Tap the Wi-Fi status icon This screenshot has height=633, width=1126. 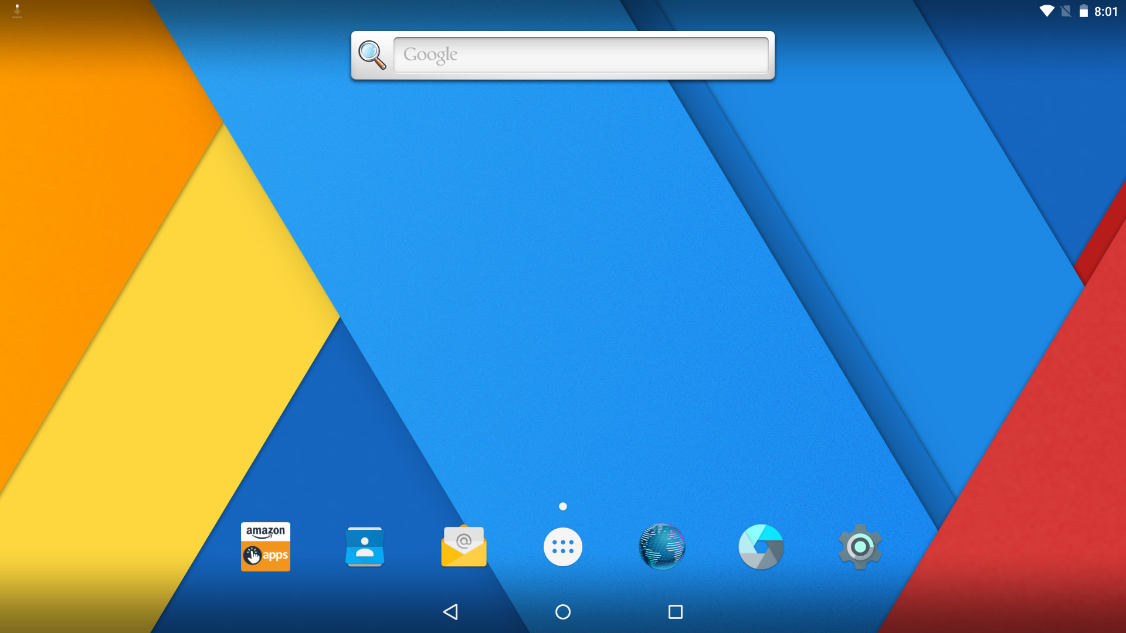tap(1047, 11)
